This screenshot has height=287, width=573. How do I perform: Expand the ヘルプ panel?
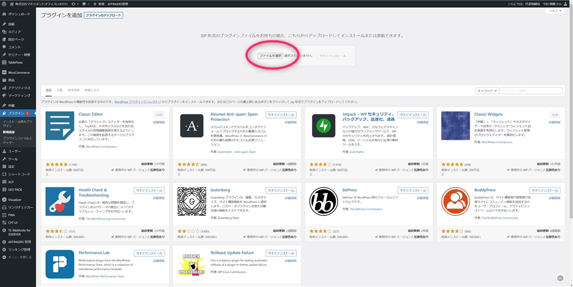(x=555, y=11)
